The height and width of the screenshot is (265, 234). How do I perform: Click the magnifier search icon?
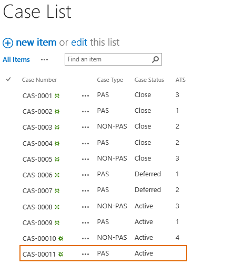[x=155, y=59]
